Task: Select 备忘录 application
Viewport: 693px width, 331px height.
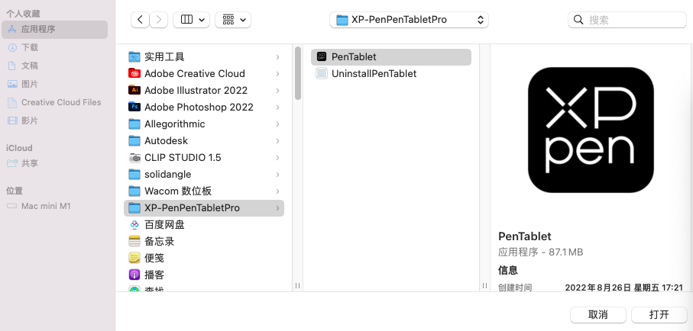Action: pyautogui.click(x=204, y=242)
